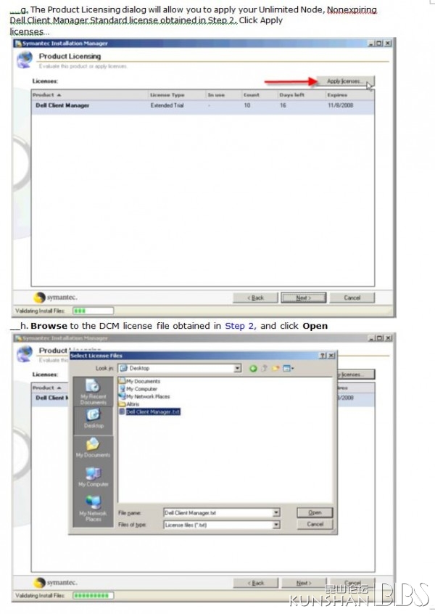Click the Create New Folder icon

coord(275,369)
